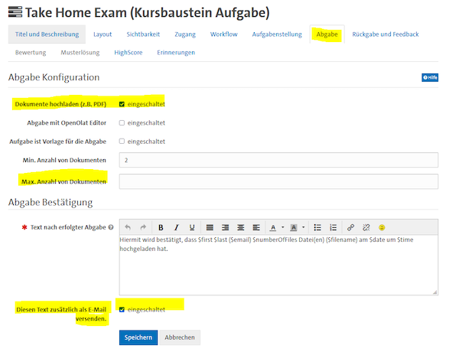459x352 pixels.
Task: Open the emoticon smiley picker
Action: pyautogui.click(x=382, y=227)
